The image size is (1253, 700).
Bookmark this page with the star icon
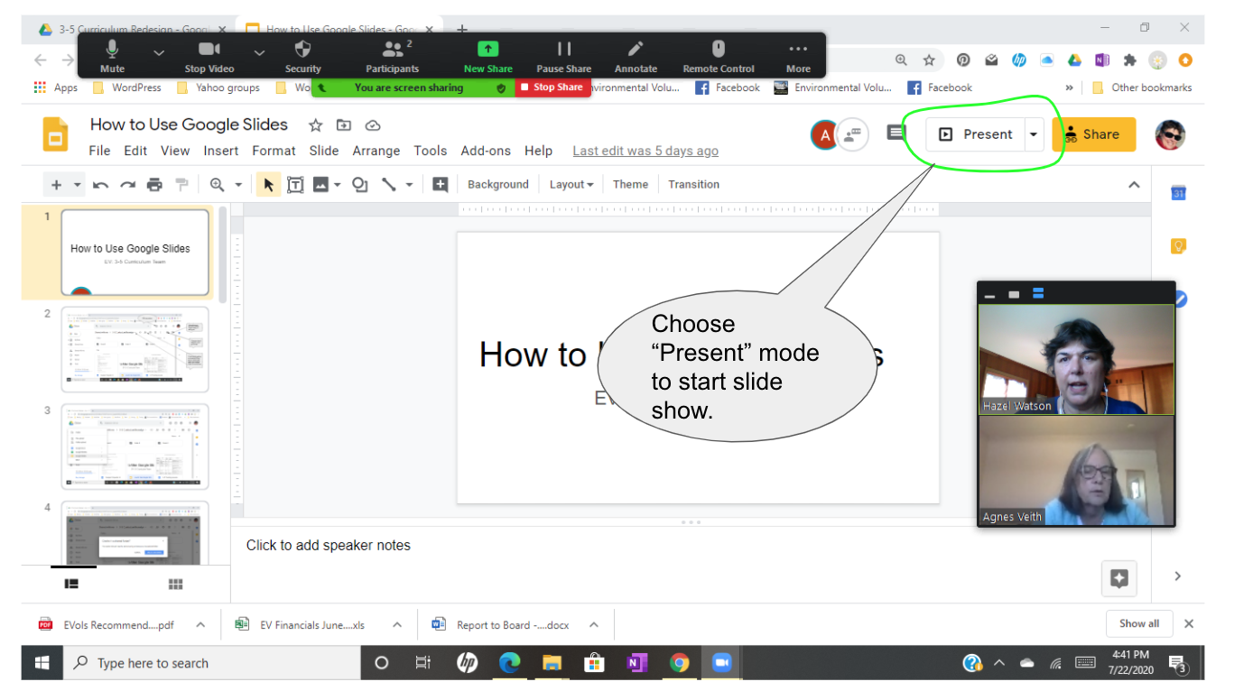click(x=929, y=60)
